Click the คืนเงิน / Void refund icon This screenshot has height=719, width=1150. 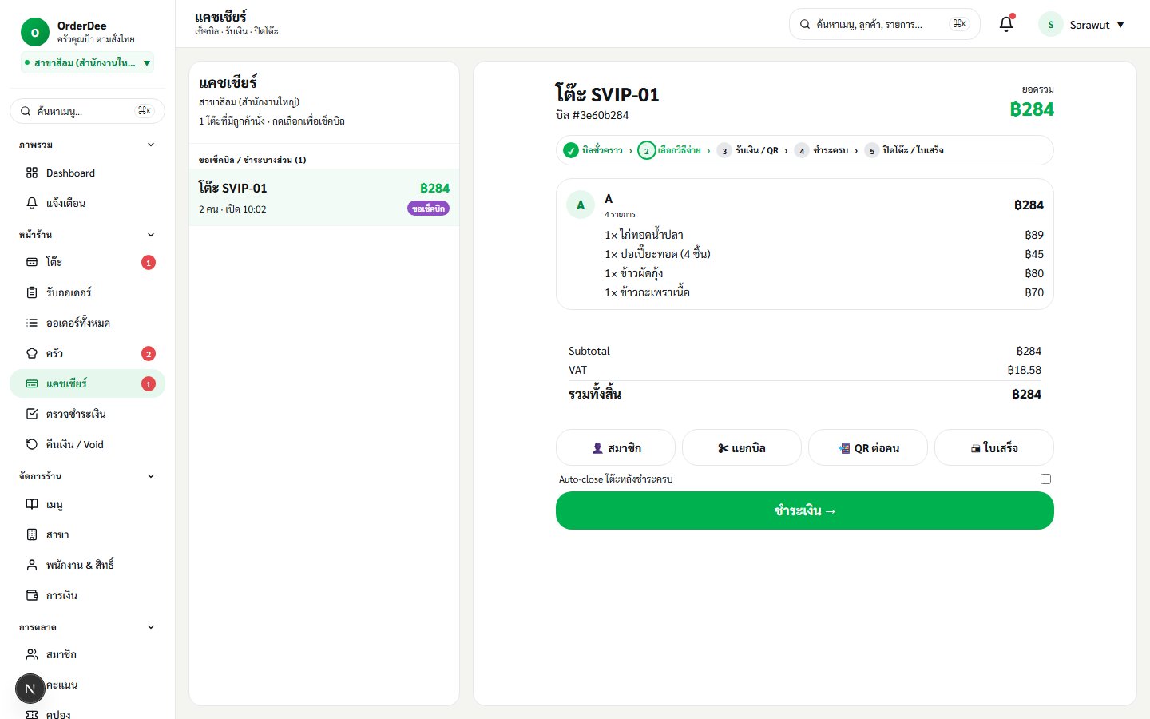(x=32, y=444)
